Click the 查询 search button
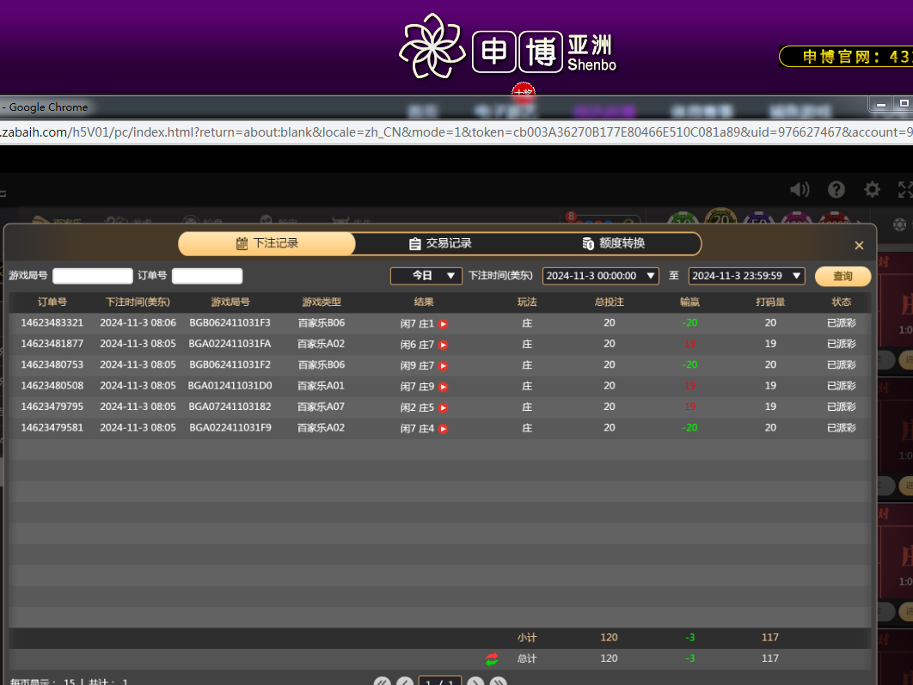 pyautogui.click(x=843, y=276)
